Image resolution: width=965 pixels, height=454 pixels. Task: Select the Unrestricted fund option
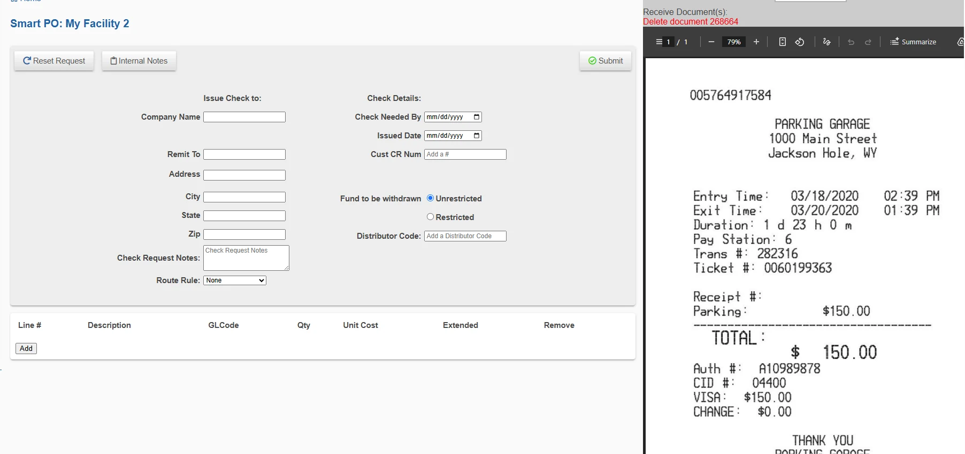430,198
